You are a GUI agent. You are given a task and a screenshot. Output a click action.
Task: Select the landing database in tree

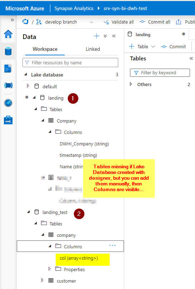[x=55, y=98]
